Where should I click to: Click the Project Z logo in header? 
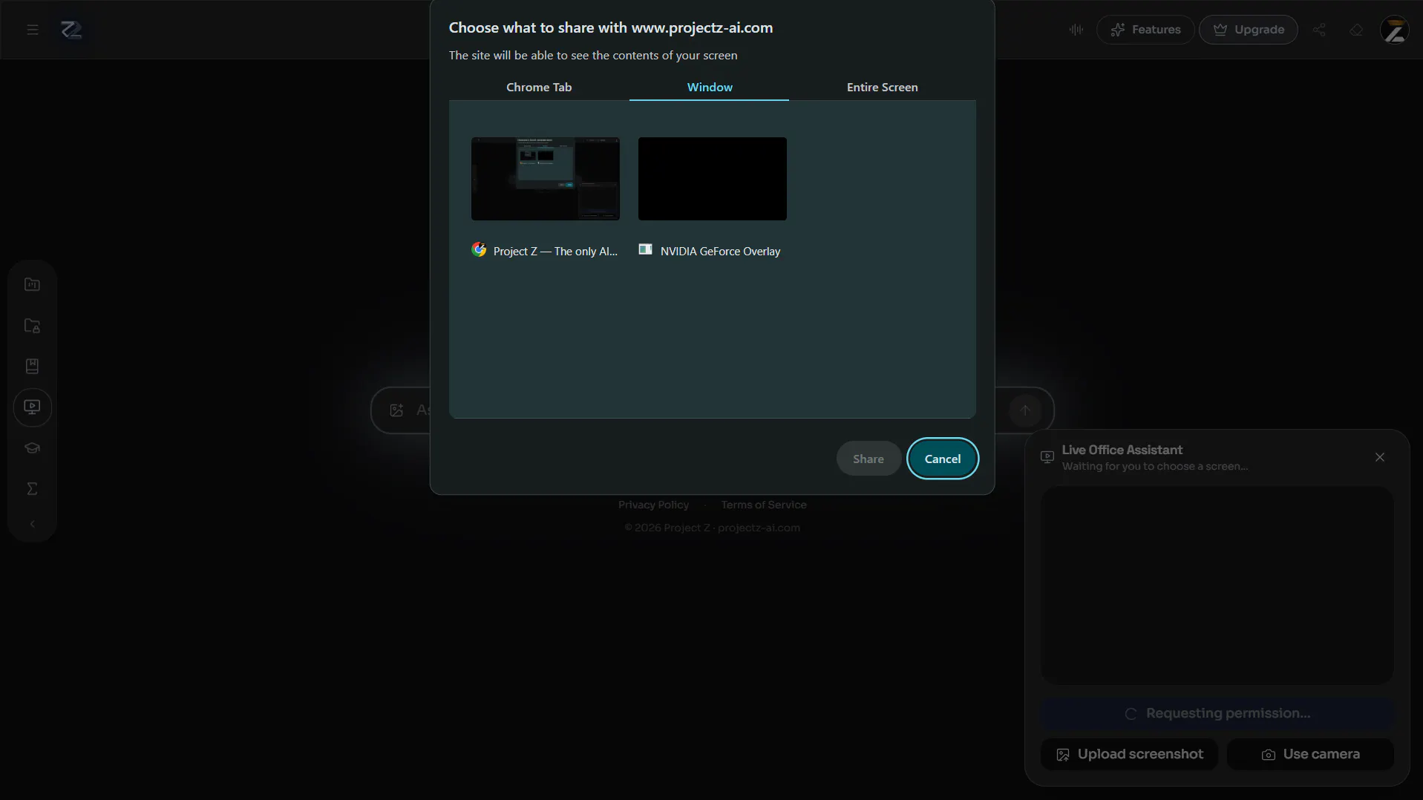(71, 30)
